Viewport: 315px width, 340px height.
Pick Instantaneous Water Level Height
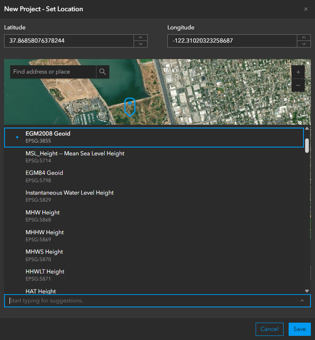pos(154,196)
